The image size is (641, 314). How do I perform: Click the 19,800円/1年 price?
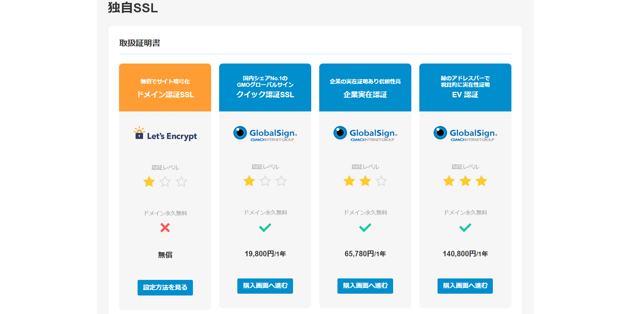tap(265, 254)
